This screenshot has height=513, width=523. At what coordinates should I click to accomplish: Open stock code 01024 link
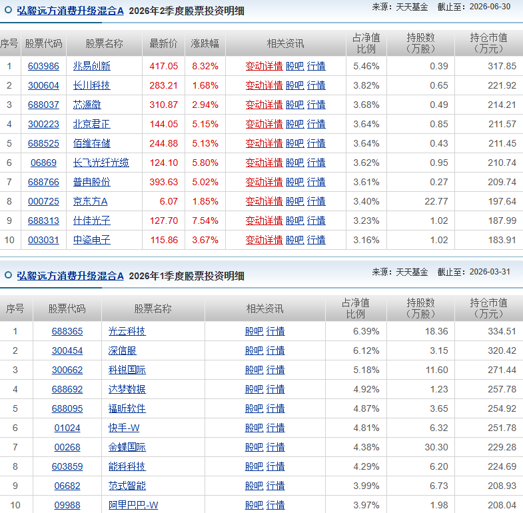(x=67, y=428)
